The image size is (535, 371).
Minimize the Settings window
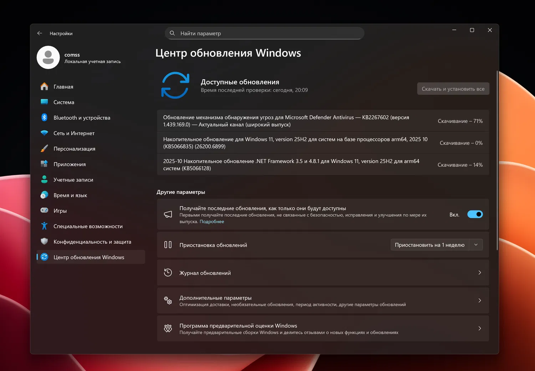pos(454,30)
